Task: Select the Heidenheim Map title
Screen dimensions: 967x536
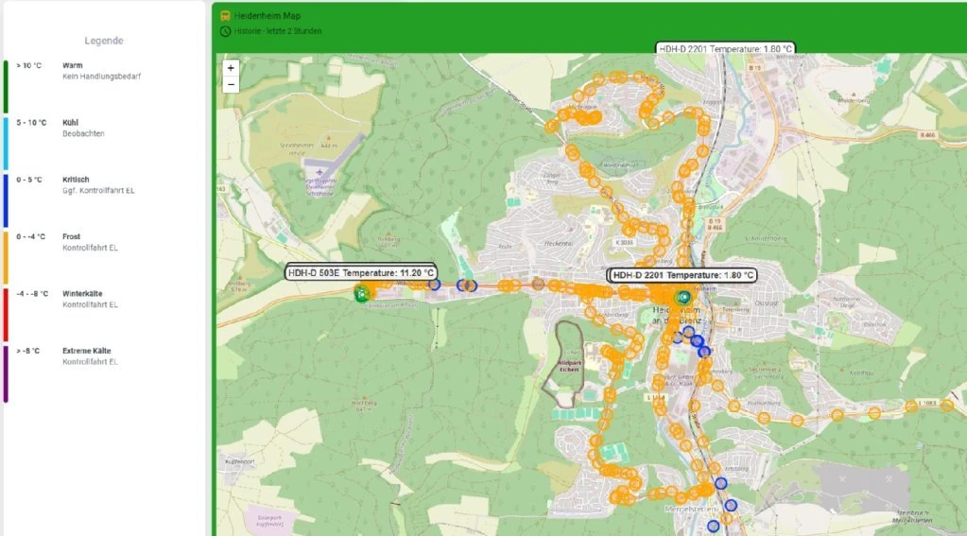Action: [x=267, y=16]
